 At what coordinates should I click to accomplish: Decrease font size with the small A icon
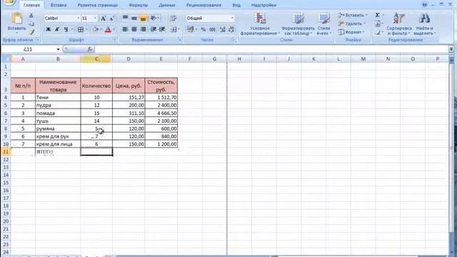112,19
